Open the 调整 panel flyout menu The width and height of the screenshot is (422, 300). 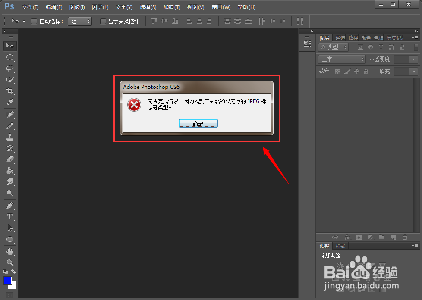[415, 246]
